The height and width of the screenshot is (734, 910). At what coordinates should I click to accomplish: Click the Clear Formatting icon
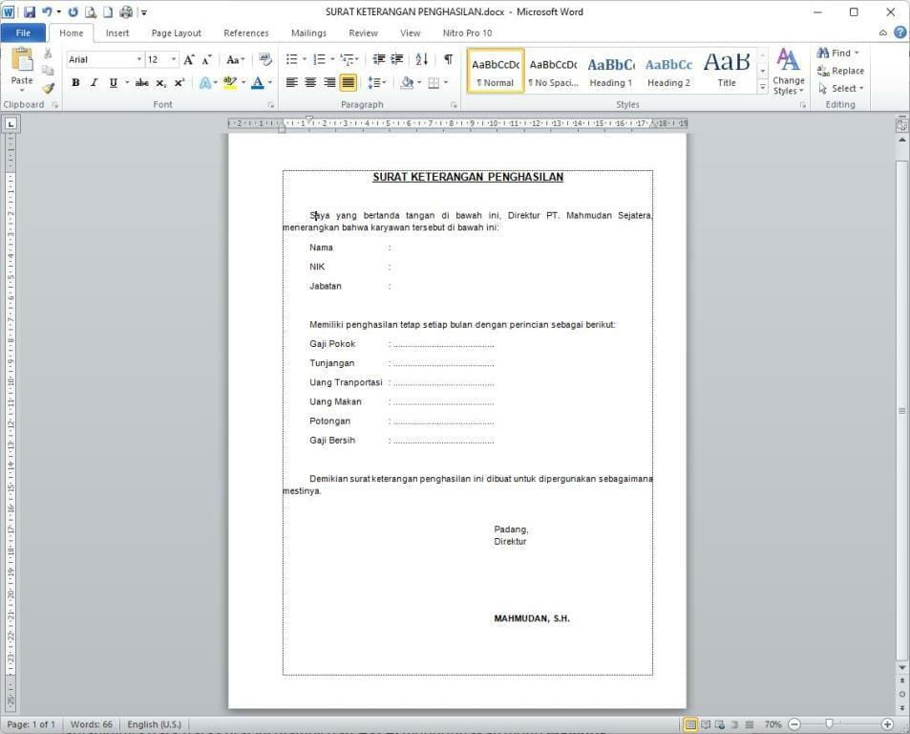(x=265, y=59)
